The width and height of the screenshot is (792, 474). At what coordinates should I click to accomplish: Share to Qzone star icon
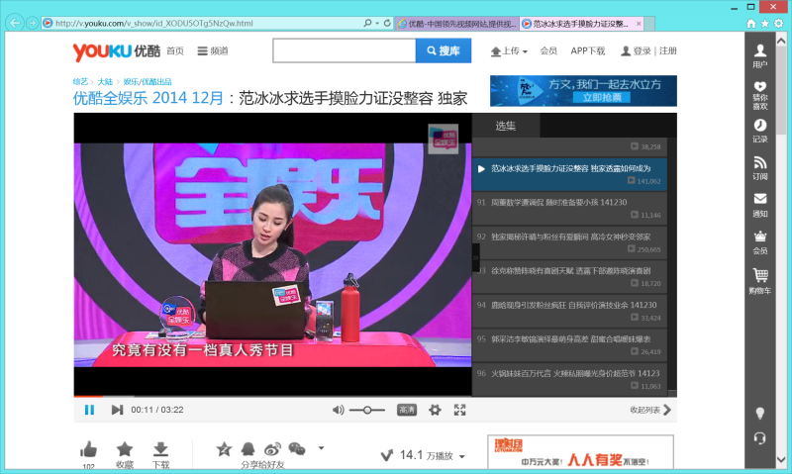pyautogui.click(x=224, y=448)
